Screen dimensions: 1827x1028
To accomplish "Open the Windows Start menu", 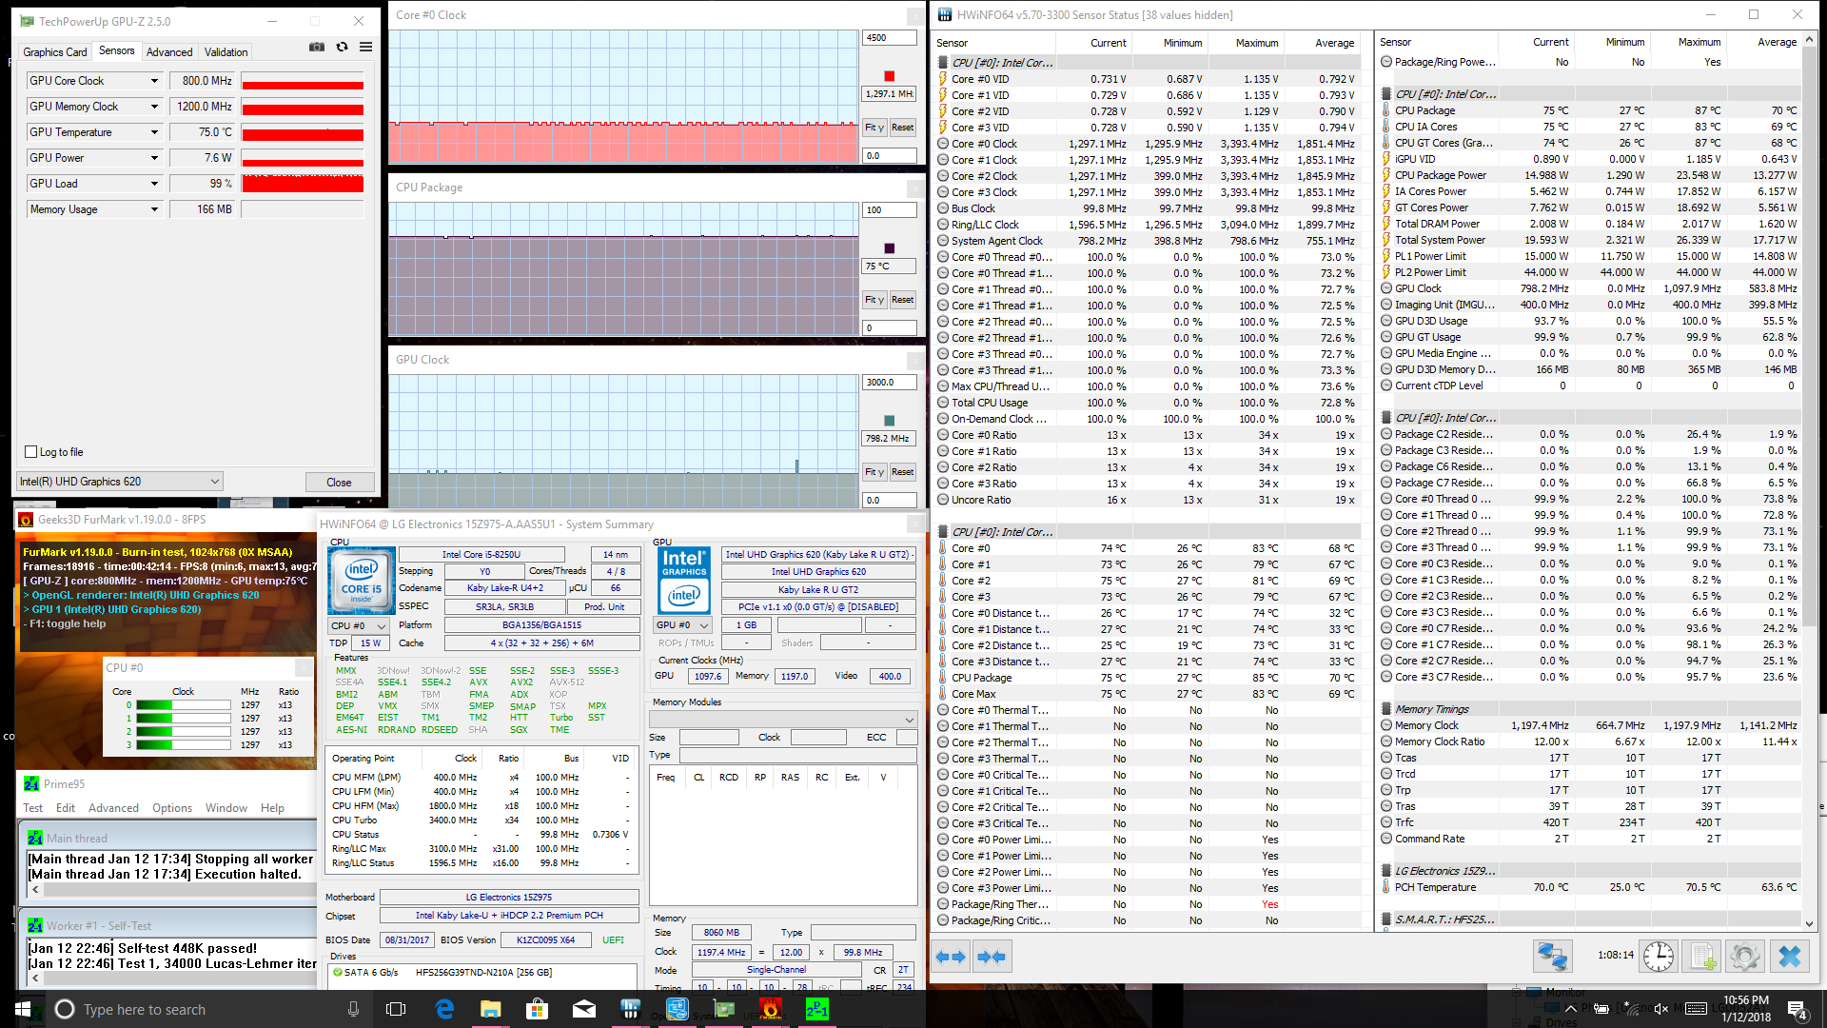I will coord(23,1009).
